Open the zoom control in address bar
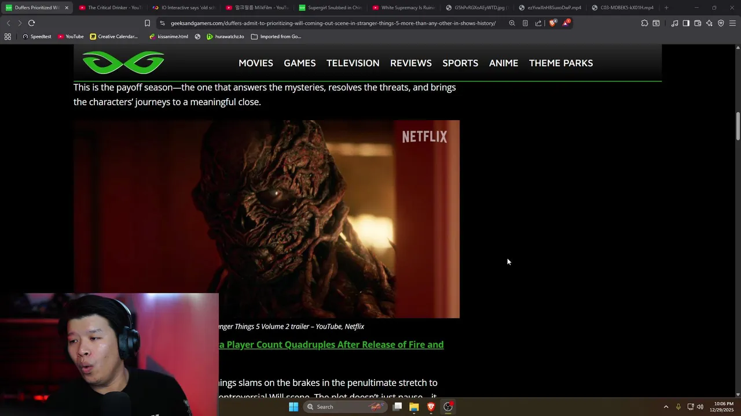The width and height of the screenshot is (741, 416). (x=512, y=23)
